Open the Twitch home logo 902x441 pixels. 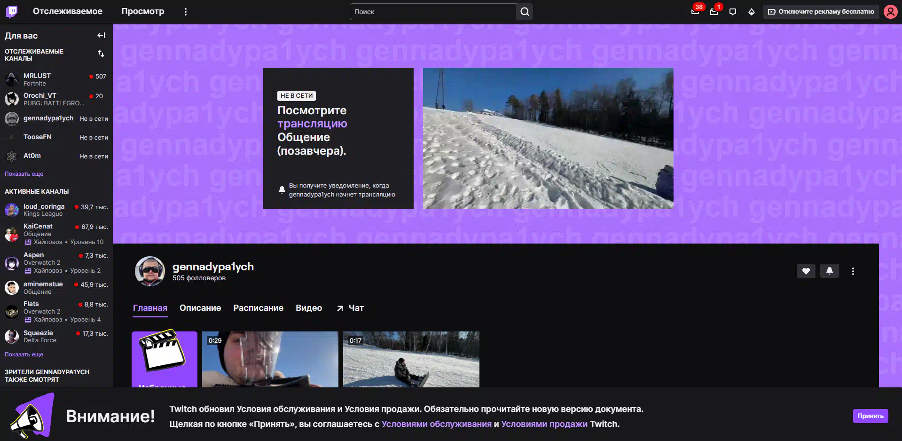tap(12, 12)
